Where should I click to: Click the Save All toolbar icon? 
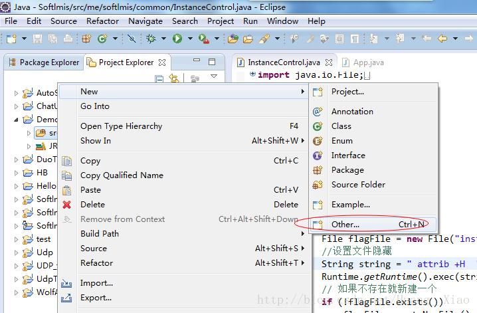coord(52,39)
